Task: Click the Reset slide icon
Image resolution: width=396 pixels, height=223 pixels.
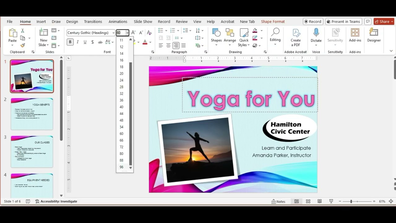Action: [x=54, y=38]
